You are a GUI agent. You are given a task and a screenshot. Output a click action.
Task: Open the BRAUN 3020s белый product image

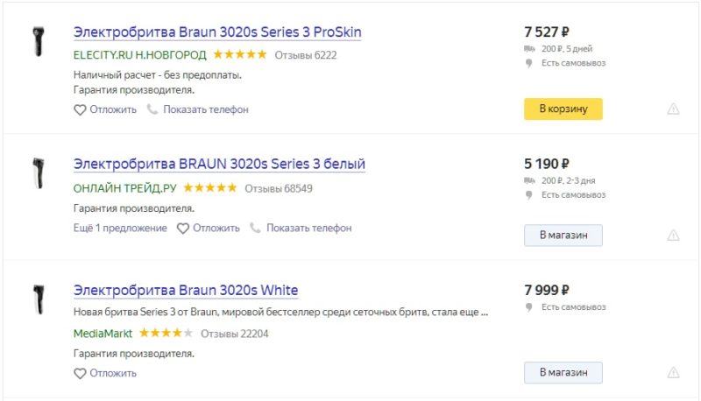38,172
